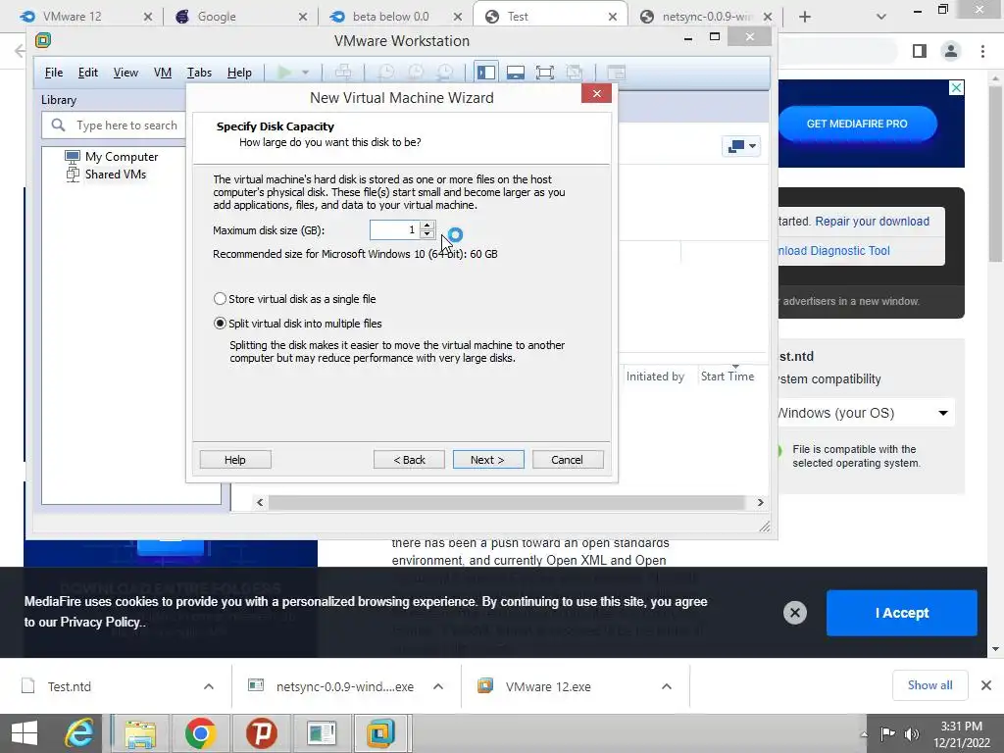
Task: Click the wizard Help button
Action: [235, 460]
